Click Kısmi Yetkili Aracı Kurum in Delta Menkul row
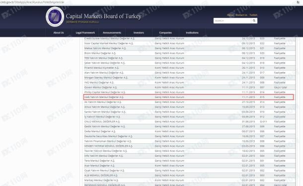Viewport: 303px width, 186px height. coord(169,131)
